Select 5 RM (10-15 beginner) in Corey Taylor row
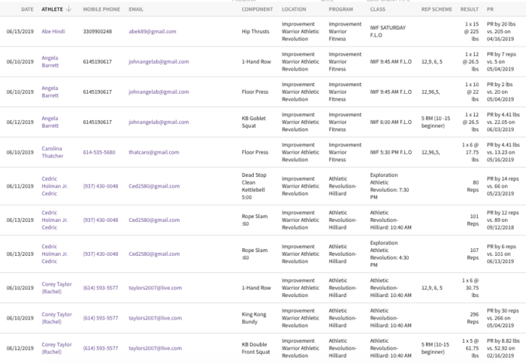 click(435, 348)
